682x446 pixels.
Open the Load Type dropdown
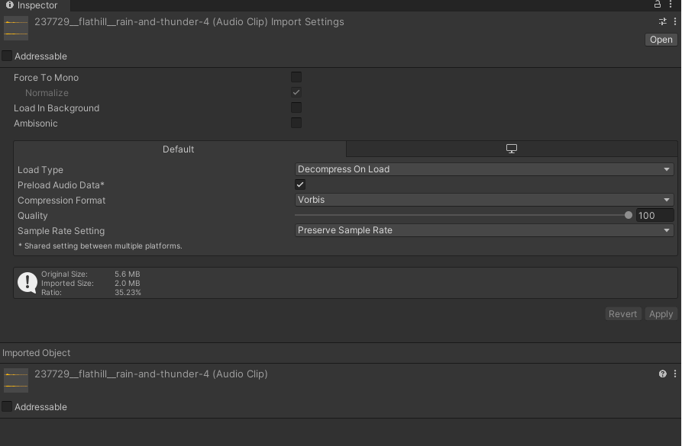[x=484, y=169]
